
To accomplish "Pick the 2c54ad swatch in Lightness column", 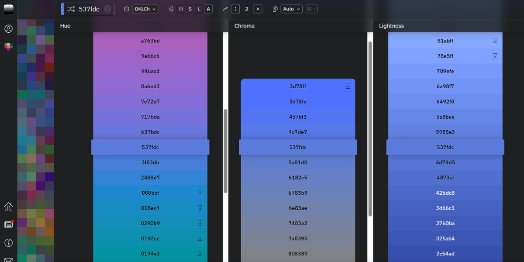I will pyautogui.click(x=445, y=254).
